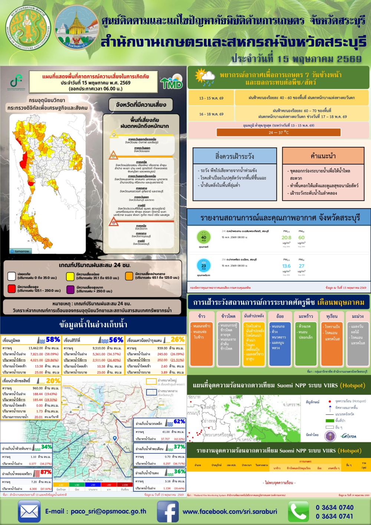Click the สิ่งควรเฝ้าระวัง heading box
The width and height of the screenshot is (371, 525).
[x=235, y=156]
